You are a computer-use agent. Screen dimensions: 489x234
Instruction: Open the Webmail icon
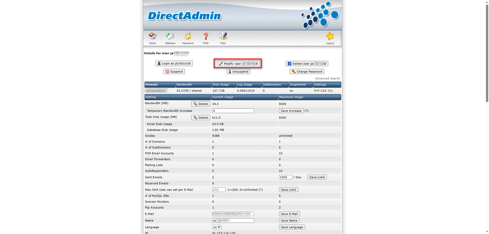coord(170,36)
